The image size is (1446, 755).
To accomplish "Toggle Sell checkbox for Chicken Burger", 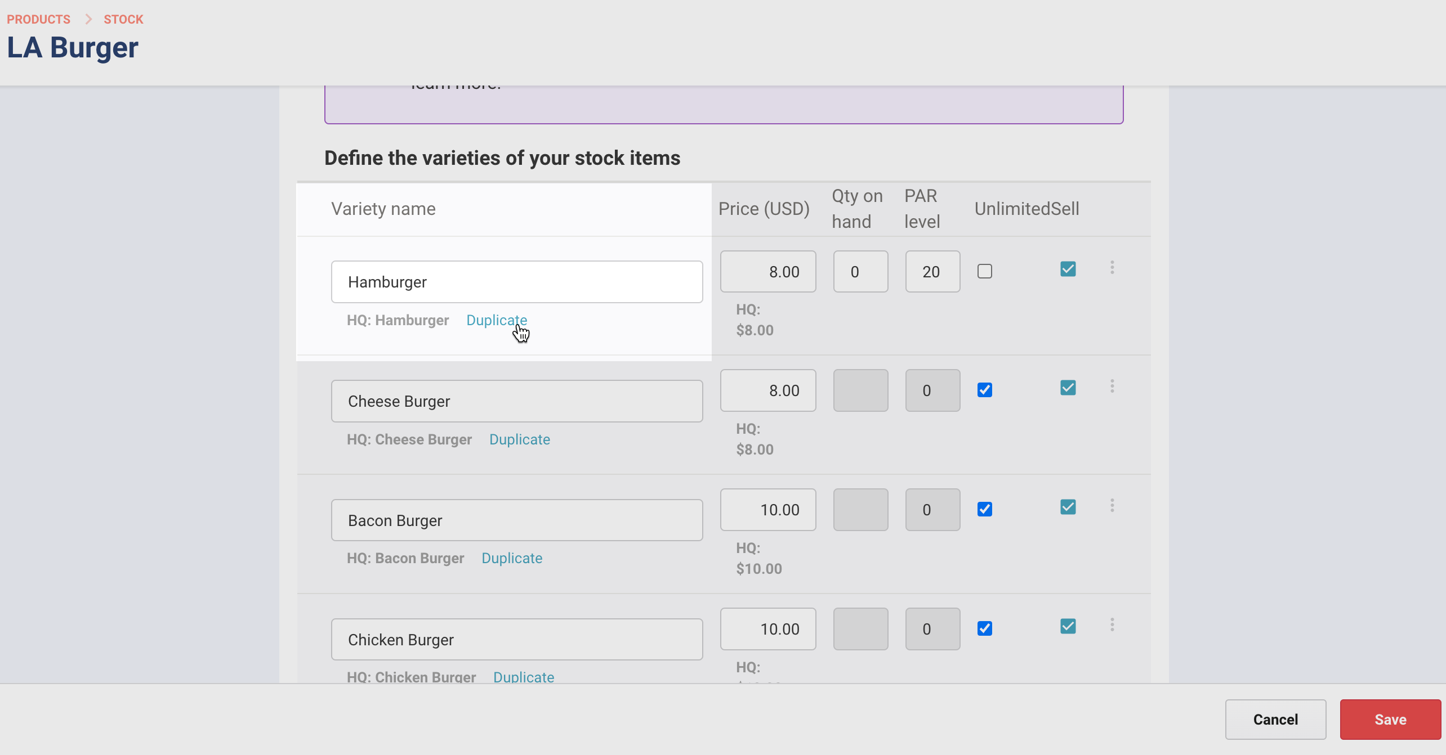I will point(1068,626).
